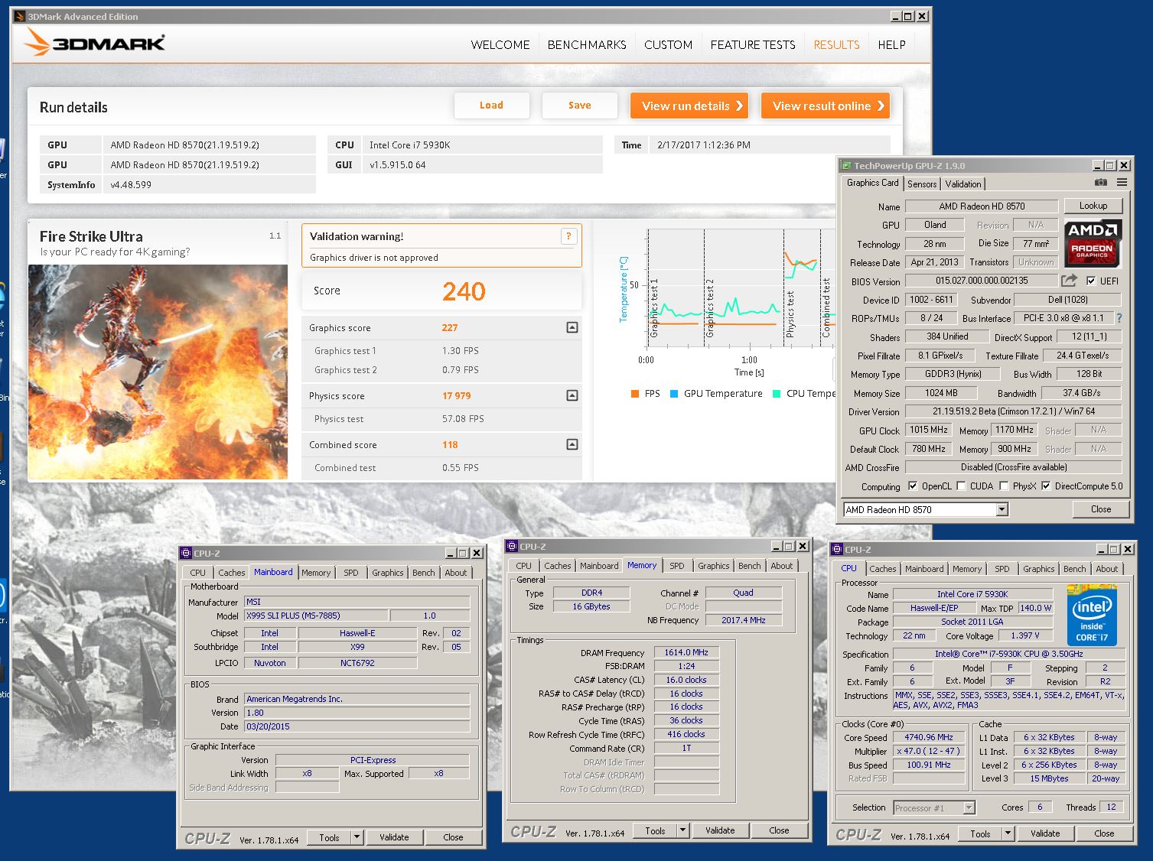The image size is (1153, 861).
Task: Click the GPU-Z title bar icon
Action: [x=846, y=165]
